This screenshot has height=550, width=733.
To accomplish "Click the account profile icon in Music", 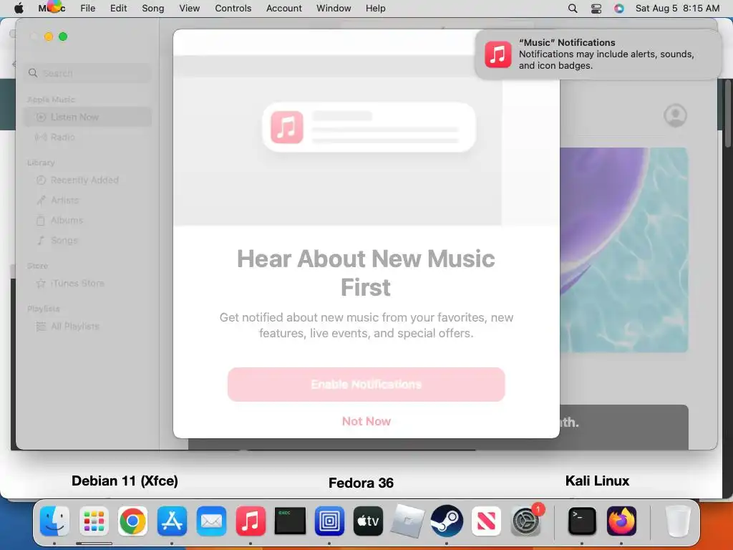I will [x=675, y=115].
